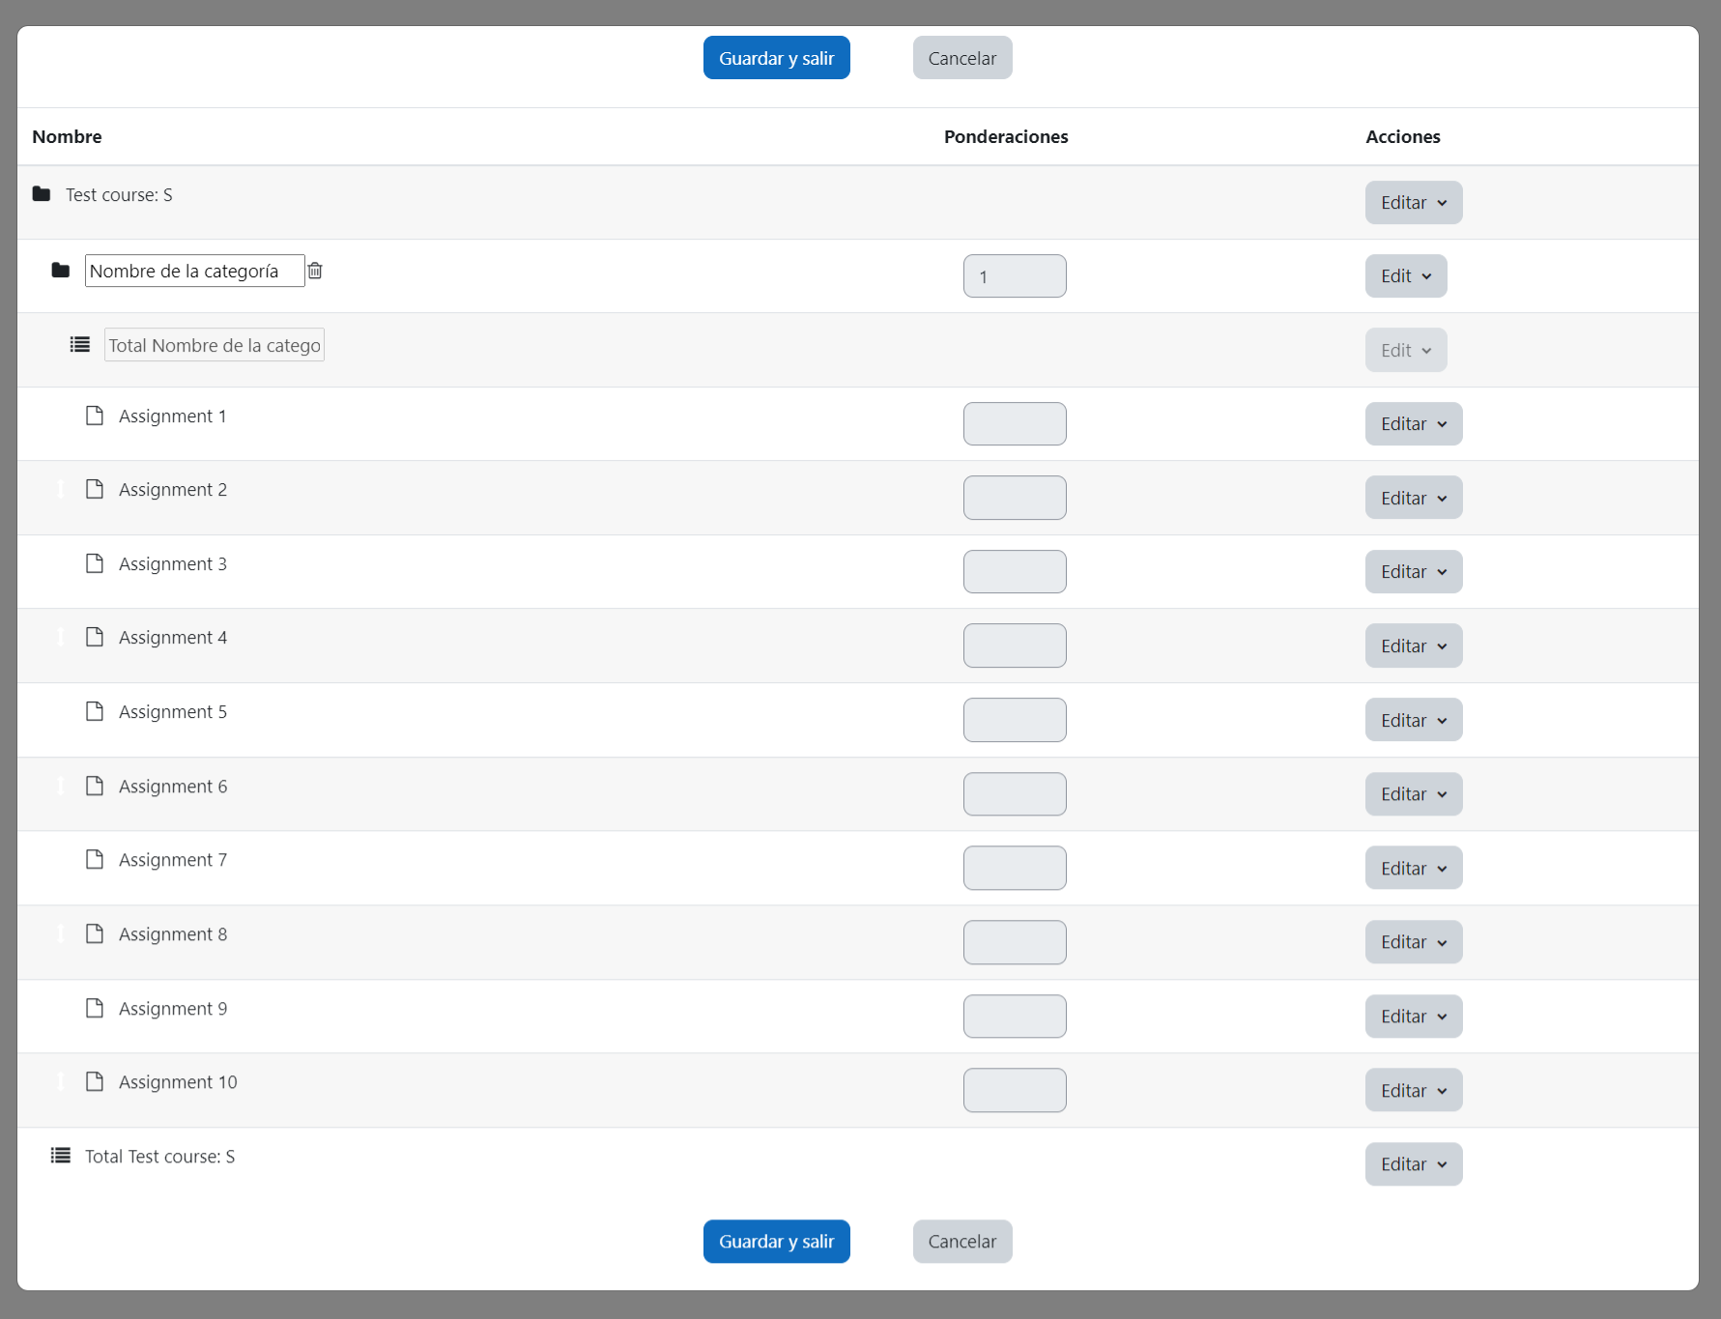1721x1319 pixels.
Task: Click document icon for Assignment 2
Action: tap(95, 489)
